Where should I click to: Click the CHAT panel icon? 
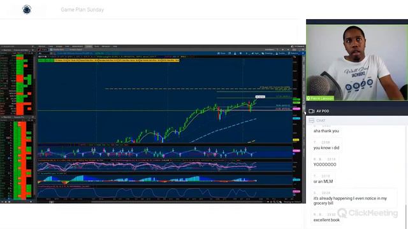point(312,120)
